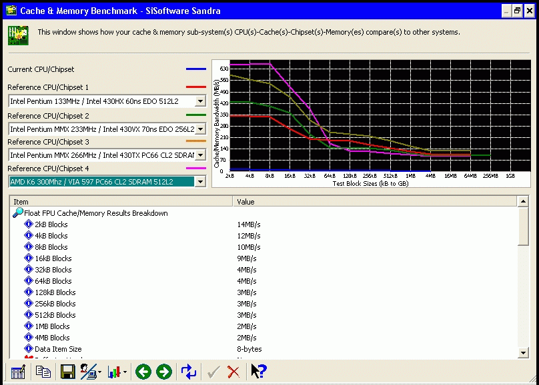Open the Reference CPU/Chipset 1 dropdown

pyautogui.click(x=199, y=101)
